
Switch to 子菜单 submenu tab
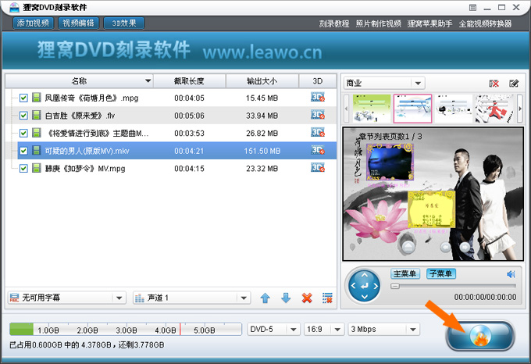(x=441, y=273)
